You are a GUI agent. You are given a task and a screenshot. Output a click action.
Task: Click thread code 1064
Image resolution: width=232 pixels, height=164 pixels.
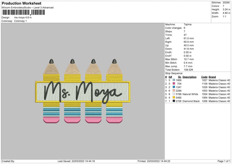point(205,98)
